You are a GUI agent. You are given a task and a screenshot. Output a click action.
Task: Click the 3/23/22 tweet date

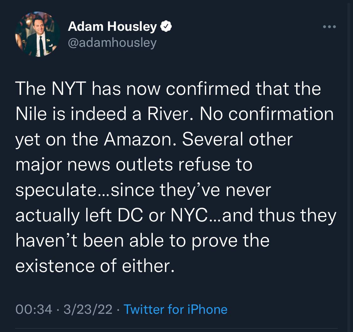[x=88, y=309]
